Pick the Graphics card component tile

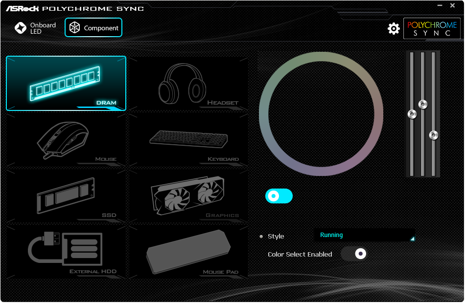tap(188, 196)
